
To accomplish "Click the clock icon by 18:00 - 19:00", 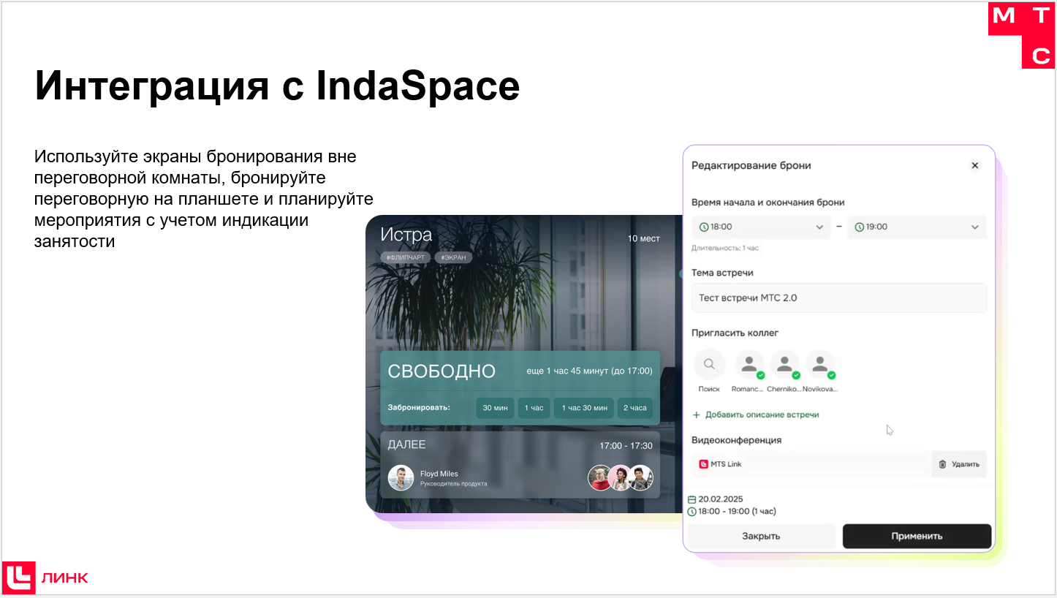I will [692, 512].
